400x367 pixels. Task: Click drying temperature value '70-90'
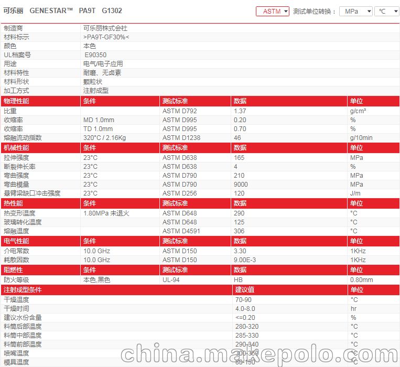tap(243, 300)
